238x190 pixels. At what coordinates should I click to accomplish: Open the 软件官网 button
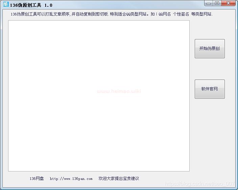click(x=210, y=89)
